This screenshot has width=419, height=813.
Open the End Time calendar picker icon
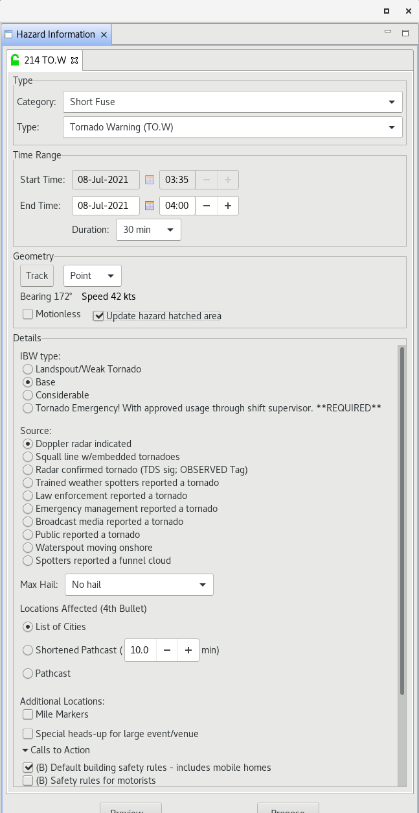pos(150,206)
